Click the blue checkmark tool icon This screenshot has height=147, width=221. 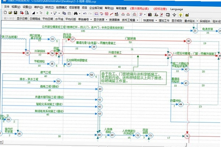tap(55, 13)
